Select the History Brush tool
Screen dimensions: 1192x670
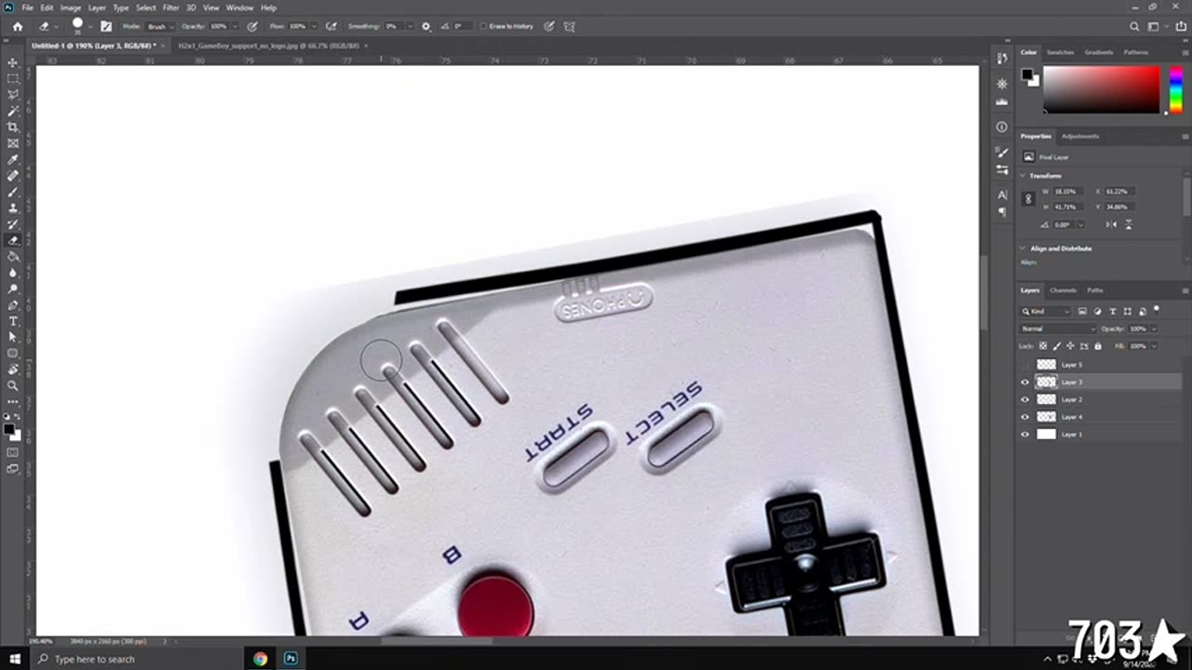(x=13, y=224)
